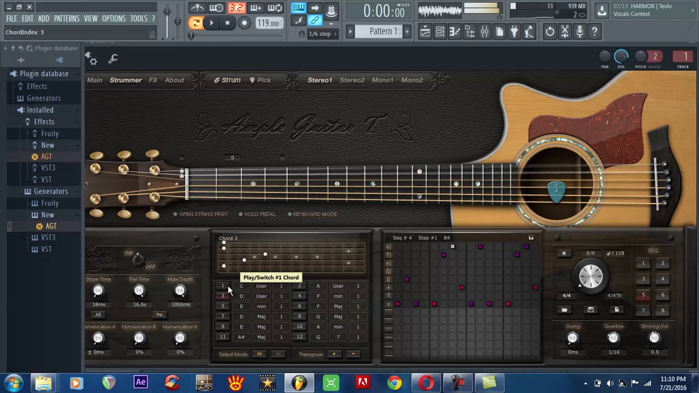Open the plugin picker plug icon
This screenshot has width=699, height=393.
514,32
